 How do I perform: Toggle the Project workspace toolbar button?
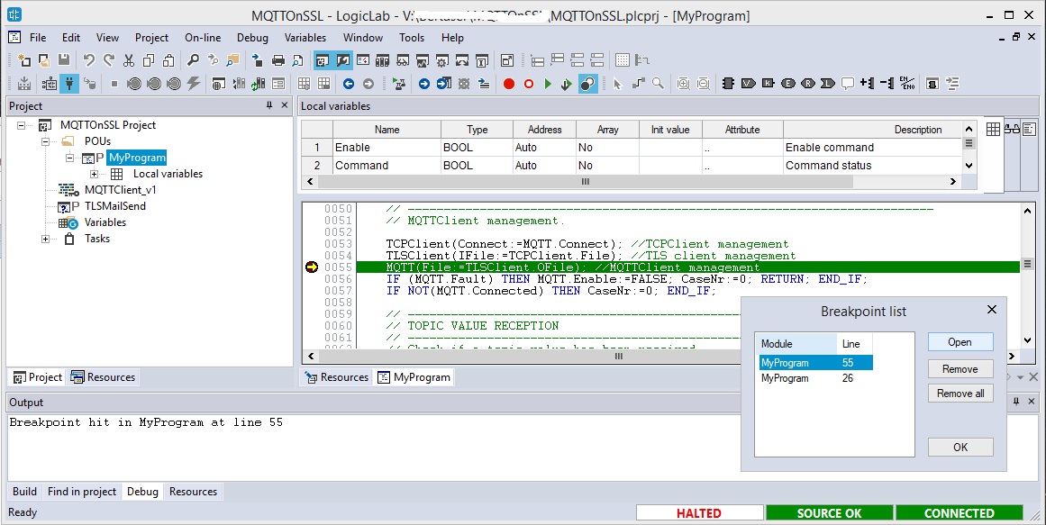323,60
